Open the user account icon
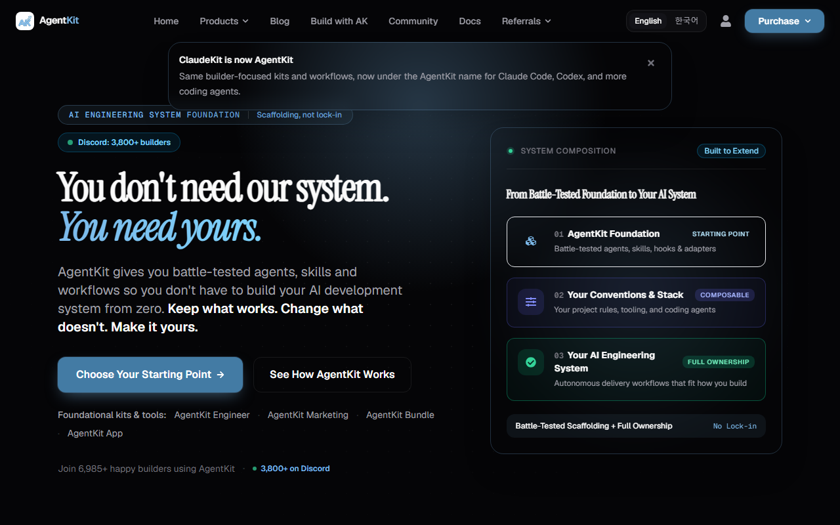840x525 pixels. tap(726, 21)
